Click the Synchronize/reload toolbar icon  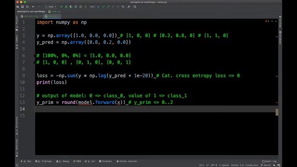(x=27, y=6)
